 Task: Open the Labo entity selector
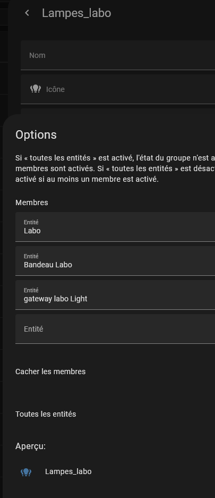115,227
